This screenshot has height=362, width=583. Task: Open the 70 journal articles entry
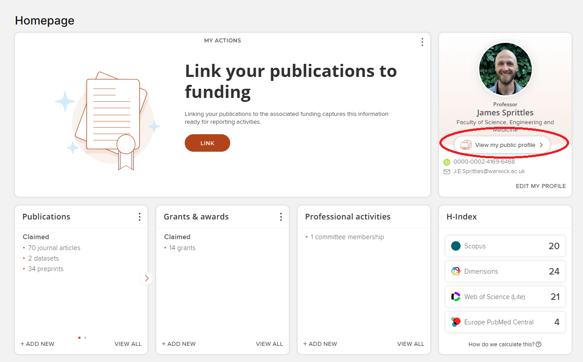(x=54, y=248)
